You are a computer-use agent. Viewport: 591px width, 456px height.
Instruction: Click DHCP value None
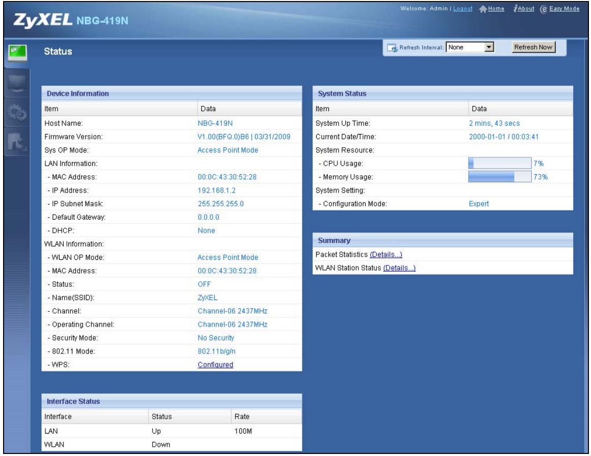[x=207, y=231]
